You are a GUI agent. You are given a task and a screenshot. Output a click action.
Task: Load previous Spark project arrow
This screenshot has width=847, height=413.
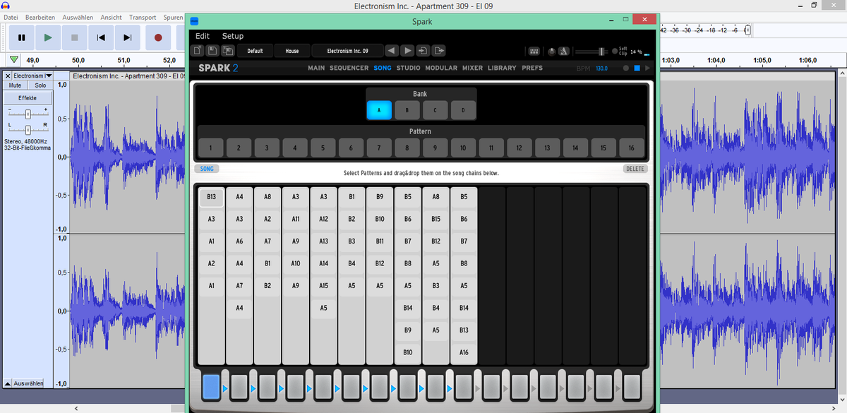pyautogui.click(x=392, y=51)
